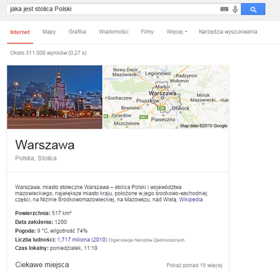This screenshot has width=280, height=272.
Task: Click the Ciekawe miejsca section heading
Action: tap(42, 265)
